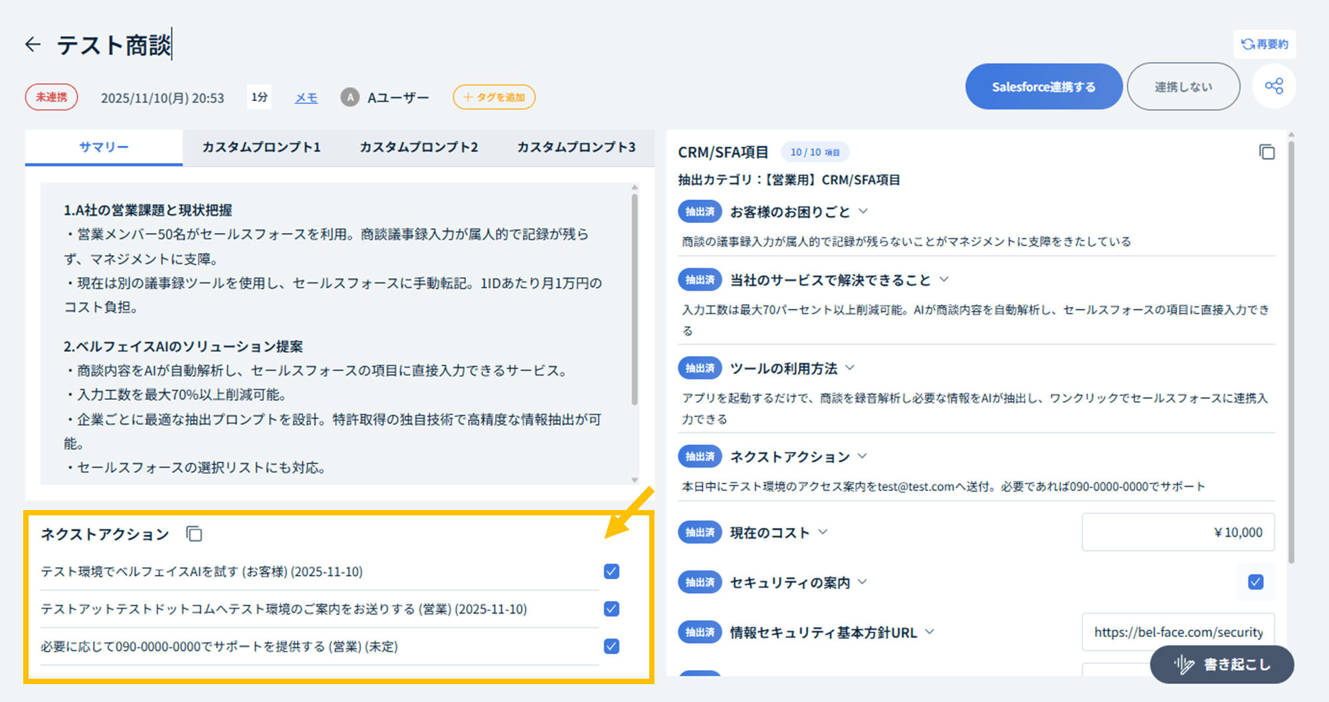Expand the ツールの利用方法 chevron

(850, 368)
